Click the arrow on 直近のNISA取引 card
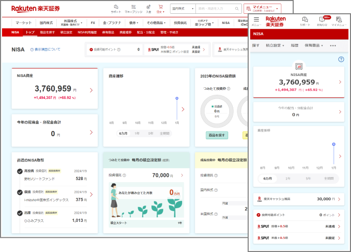The width and height of the screenshot is (351, 252). pyautogui.click(x=91, y=195)
